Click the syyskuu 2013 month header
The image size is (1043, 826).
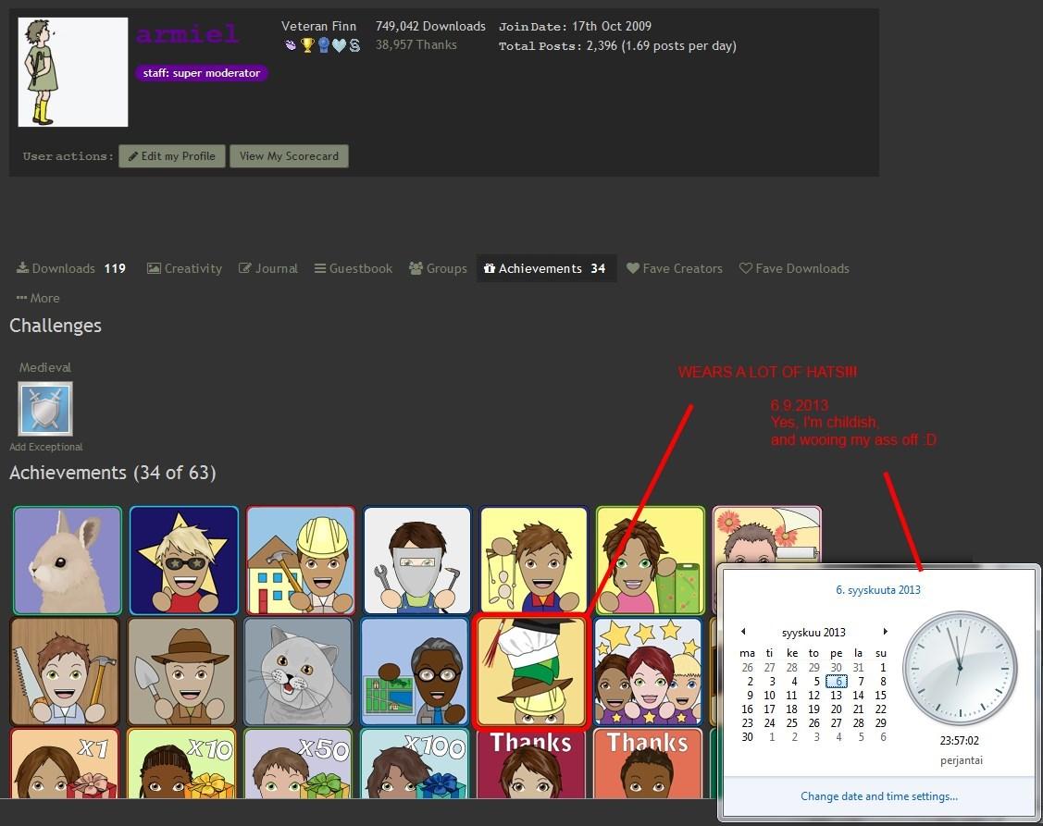tap(813, 633)
